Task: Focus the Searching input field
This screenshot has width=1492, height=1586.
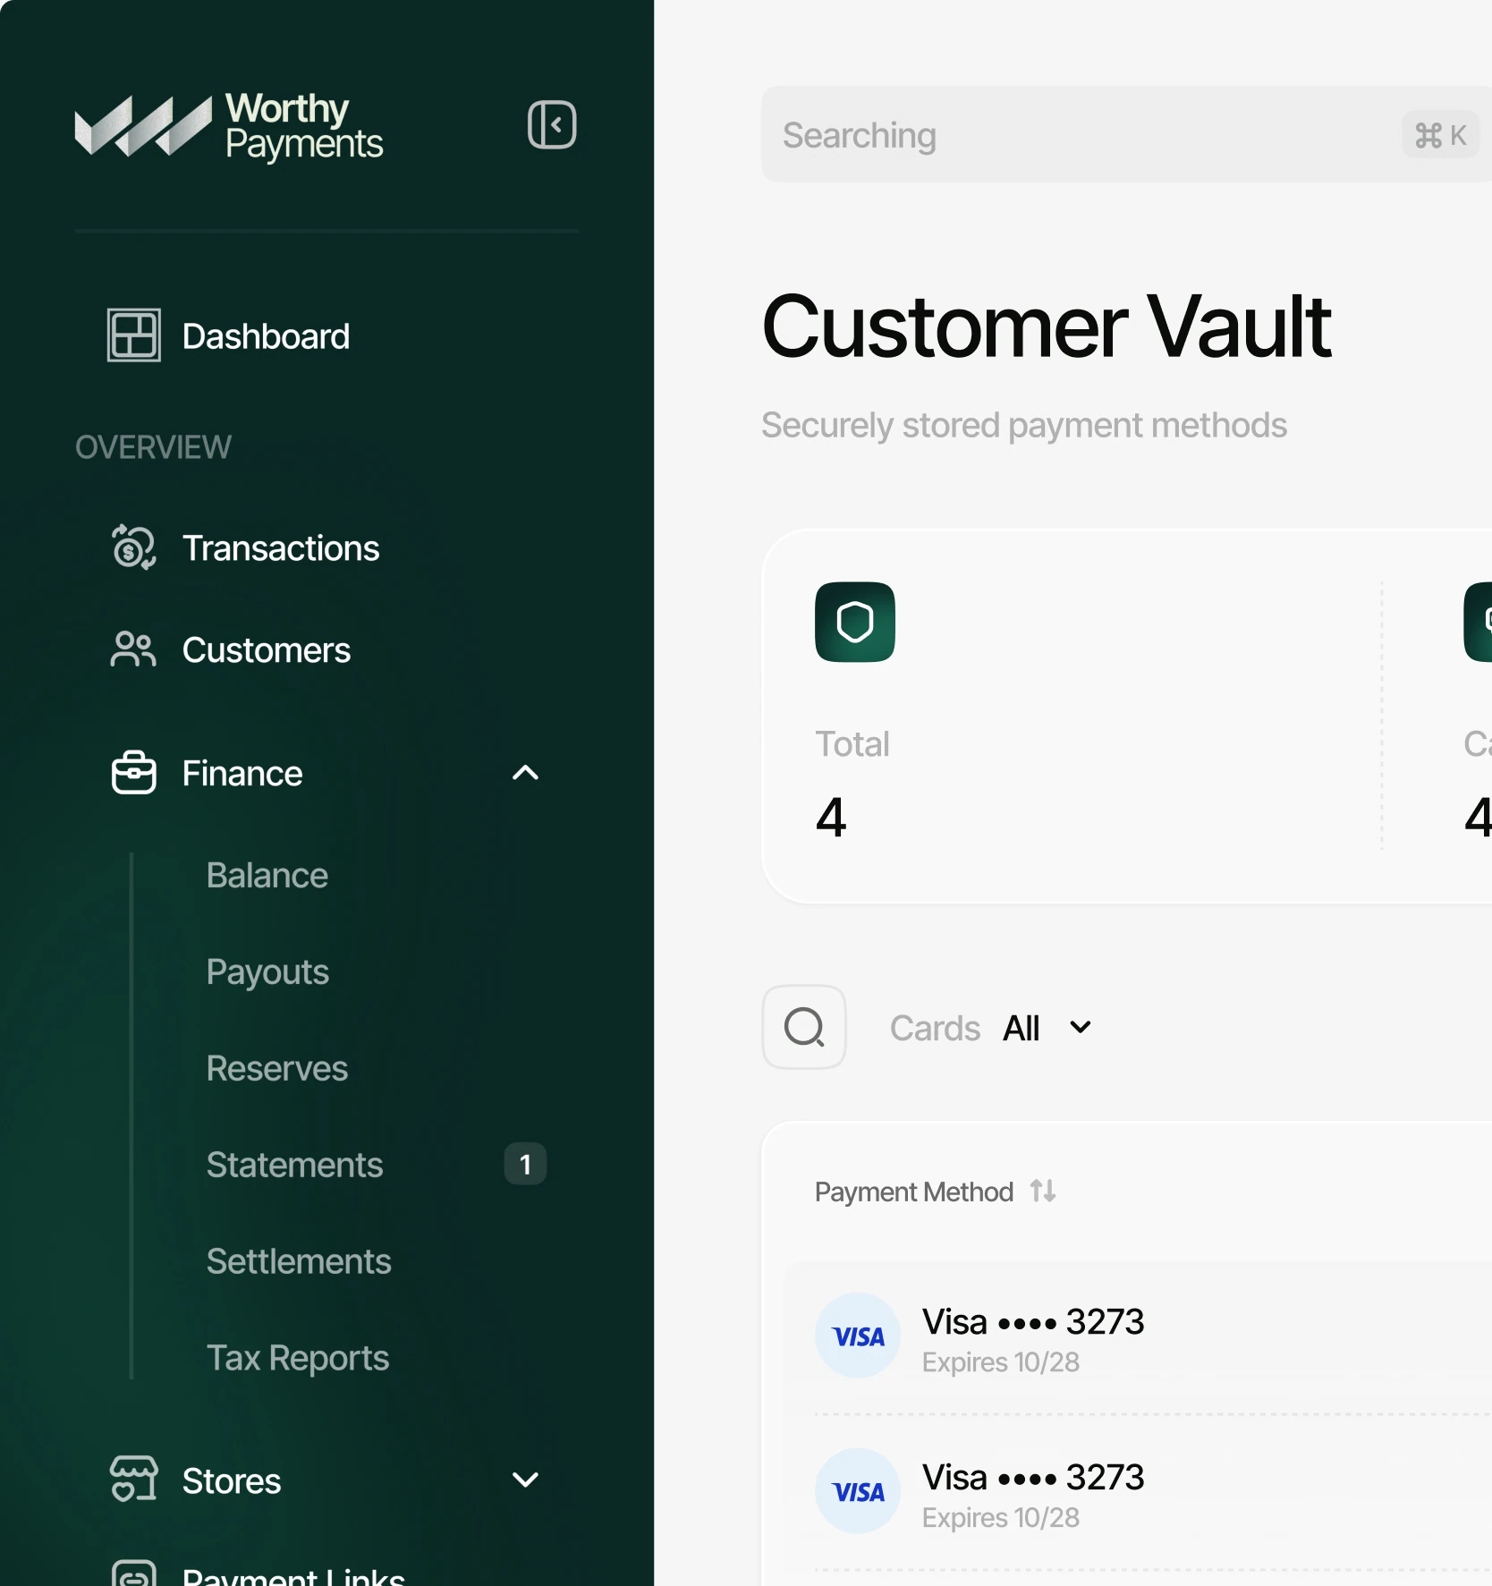Action: pos(1126,135)
